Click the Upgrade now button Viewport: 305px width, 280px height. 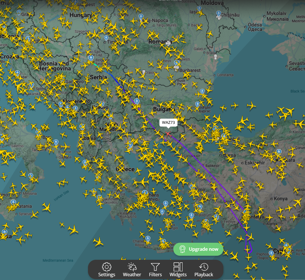[199, 249]
